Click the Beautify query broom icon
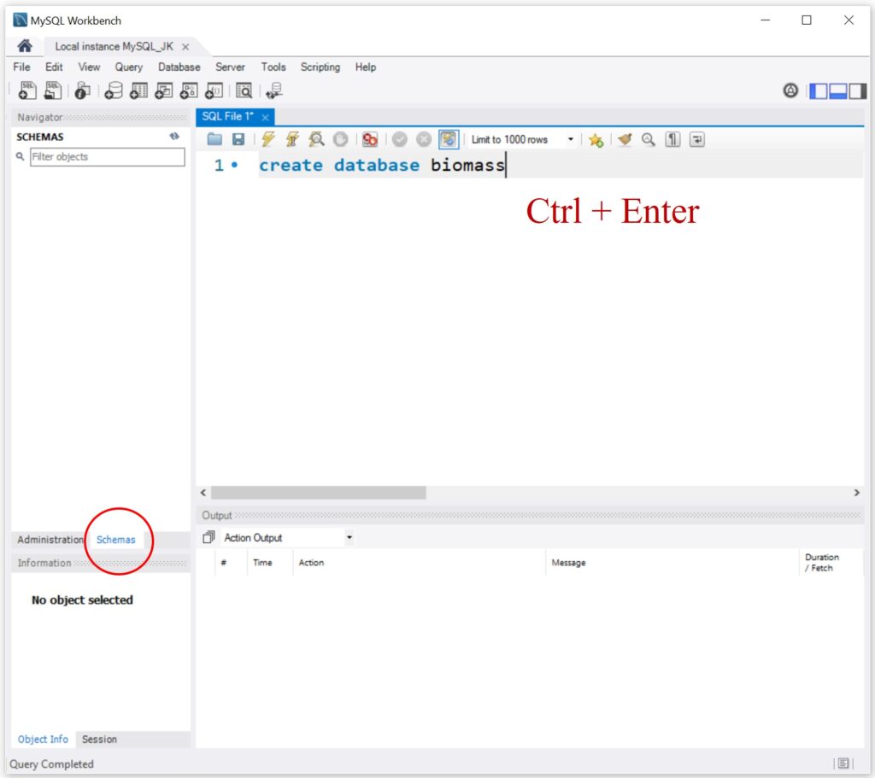875x778 pixels. [x=625, y=139]
